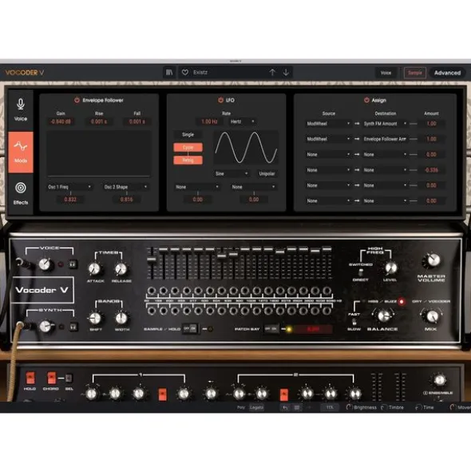The height and width of the screenshot is (472, 471).
Task: Click the Osc 2 Shape amount 0.816
Action: coord(126,200)
